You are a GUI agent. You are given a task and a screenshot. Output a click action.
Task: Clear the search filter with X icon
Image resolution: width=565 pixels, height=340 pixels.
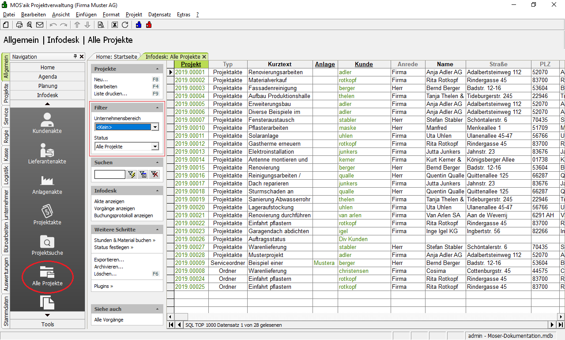[154, 174]
